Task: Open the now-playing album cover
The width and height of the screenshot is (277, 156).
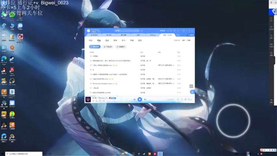Action: [x=88, y=99]
